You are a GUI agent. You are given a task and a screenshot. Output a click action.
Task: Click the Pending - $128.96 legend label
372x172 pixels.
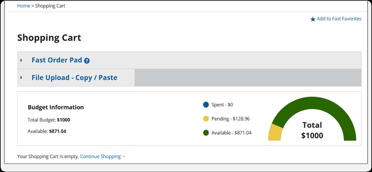pos(230,119)
